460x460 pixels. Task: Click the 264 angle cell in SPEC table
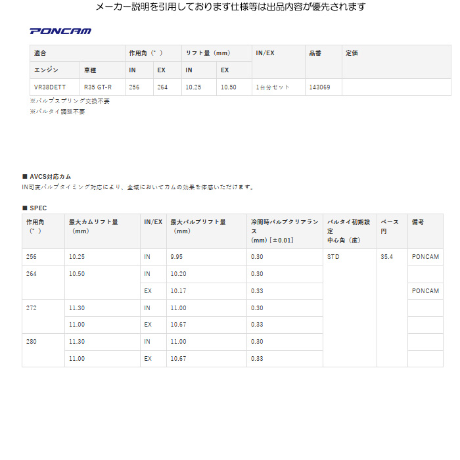coord(43,283)
